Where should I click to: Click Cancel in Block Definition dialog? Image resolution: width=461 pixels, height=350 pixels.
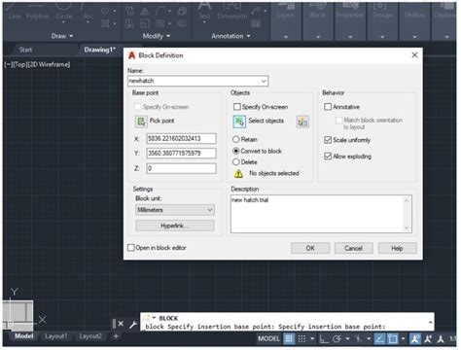tap(353, 248)
